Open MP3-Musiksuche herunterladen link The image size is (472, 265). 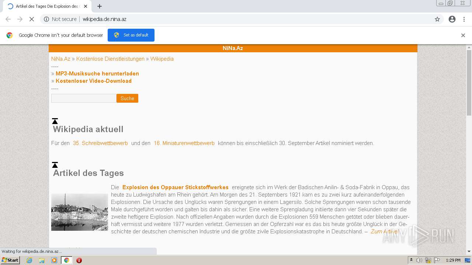(97, 74)
